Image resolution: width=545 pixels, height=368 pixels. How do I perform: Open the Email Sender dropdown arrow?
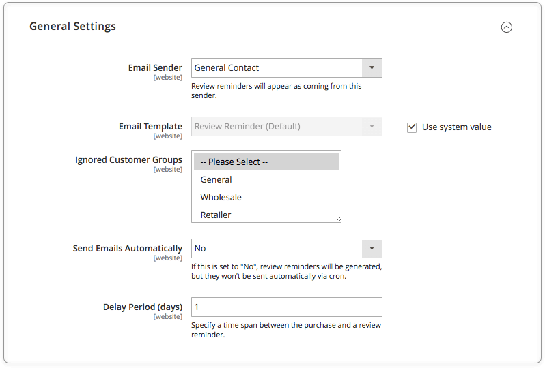tap(372, 68)
